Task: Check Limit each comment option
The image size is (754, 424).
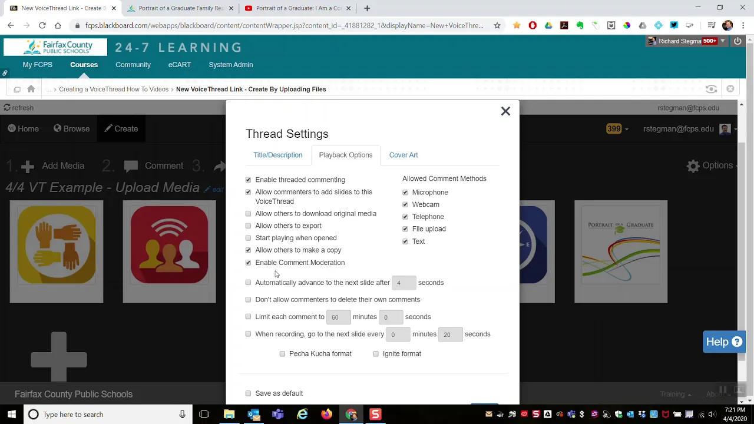Action: [248, 317]
